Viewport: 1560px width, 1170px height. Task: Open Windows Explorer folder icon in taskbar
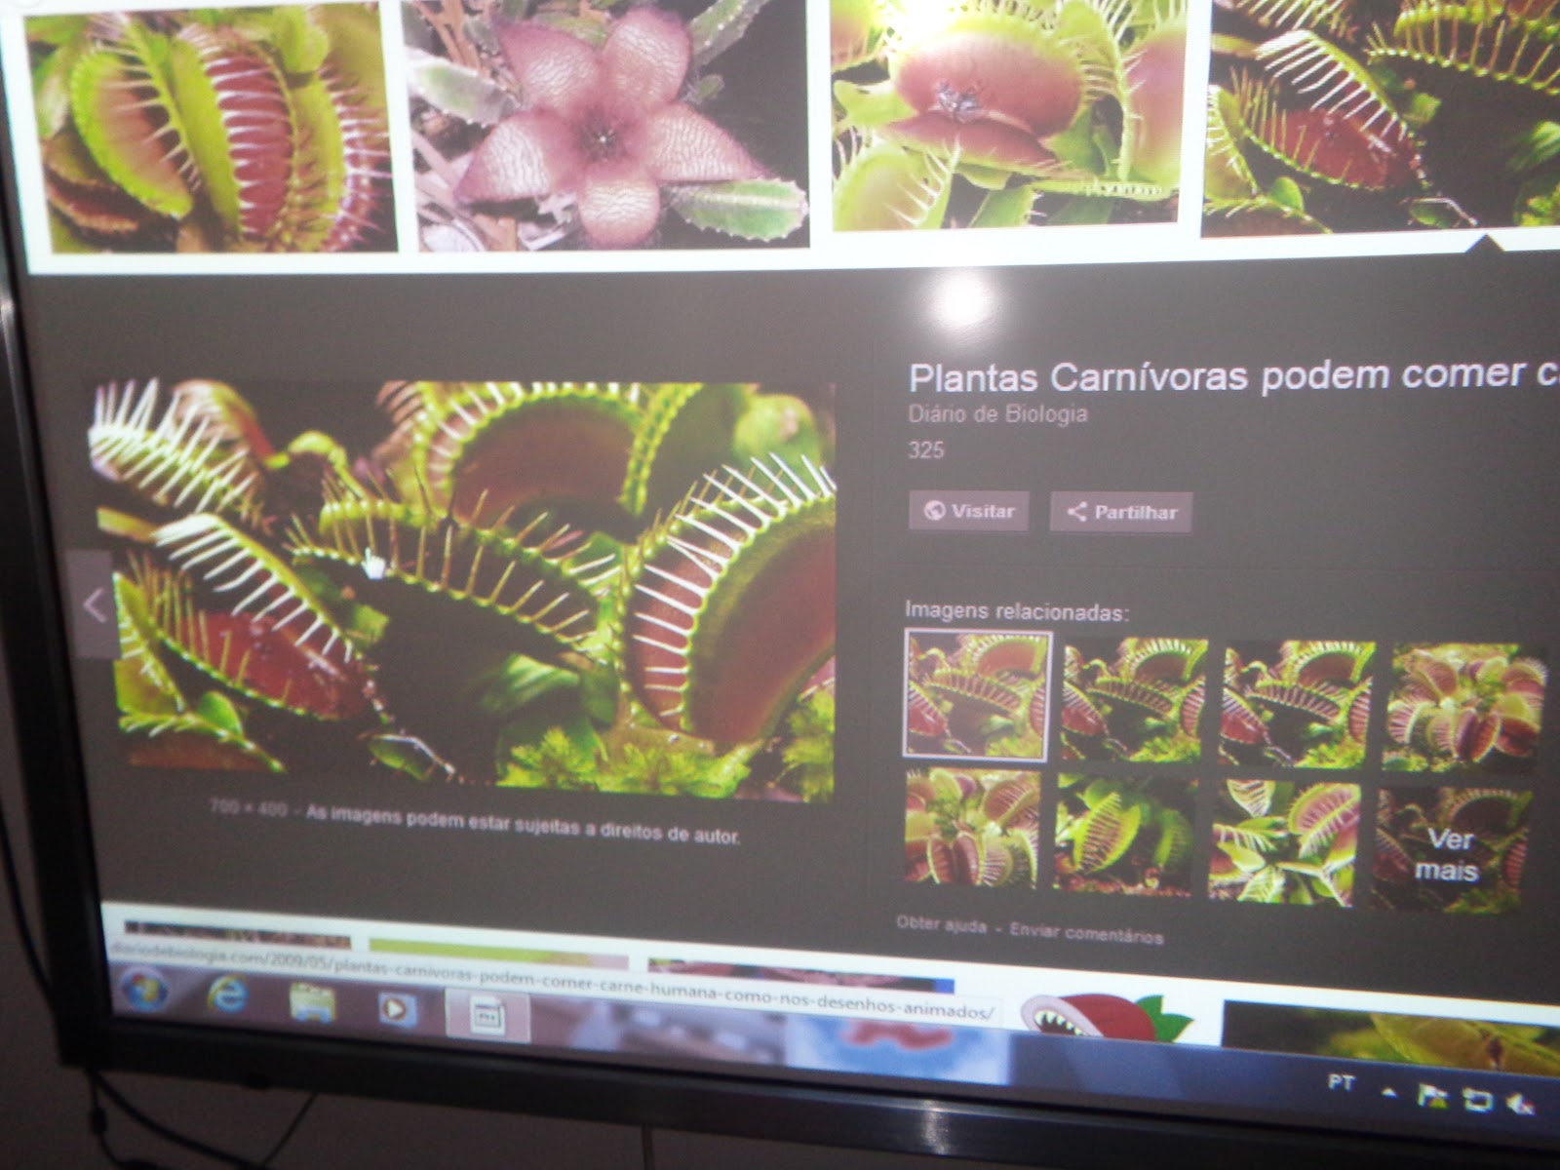pos(312,1003)
